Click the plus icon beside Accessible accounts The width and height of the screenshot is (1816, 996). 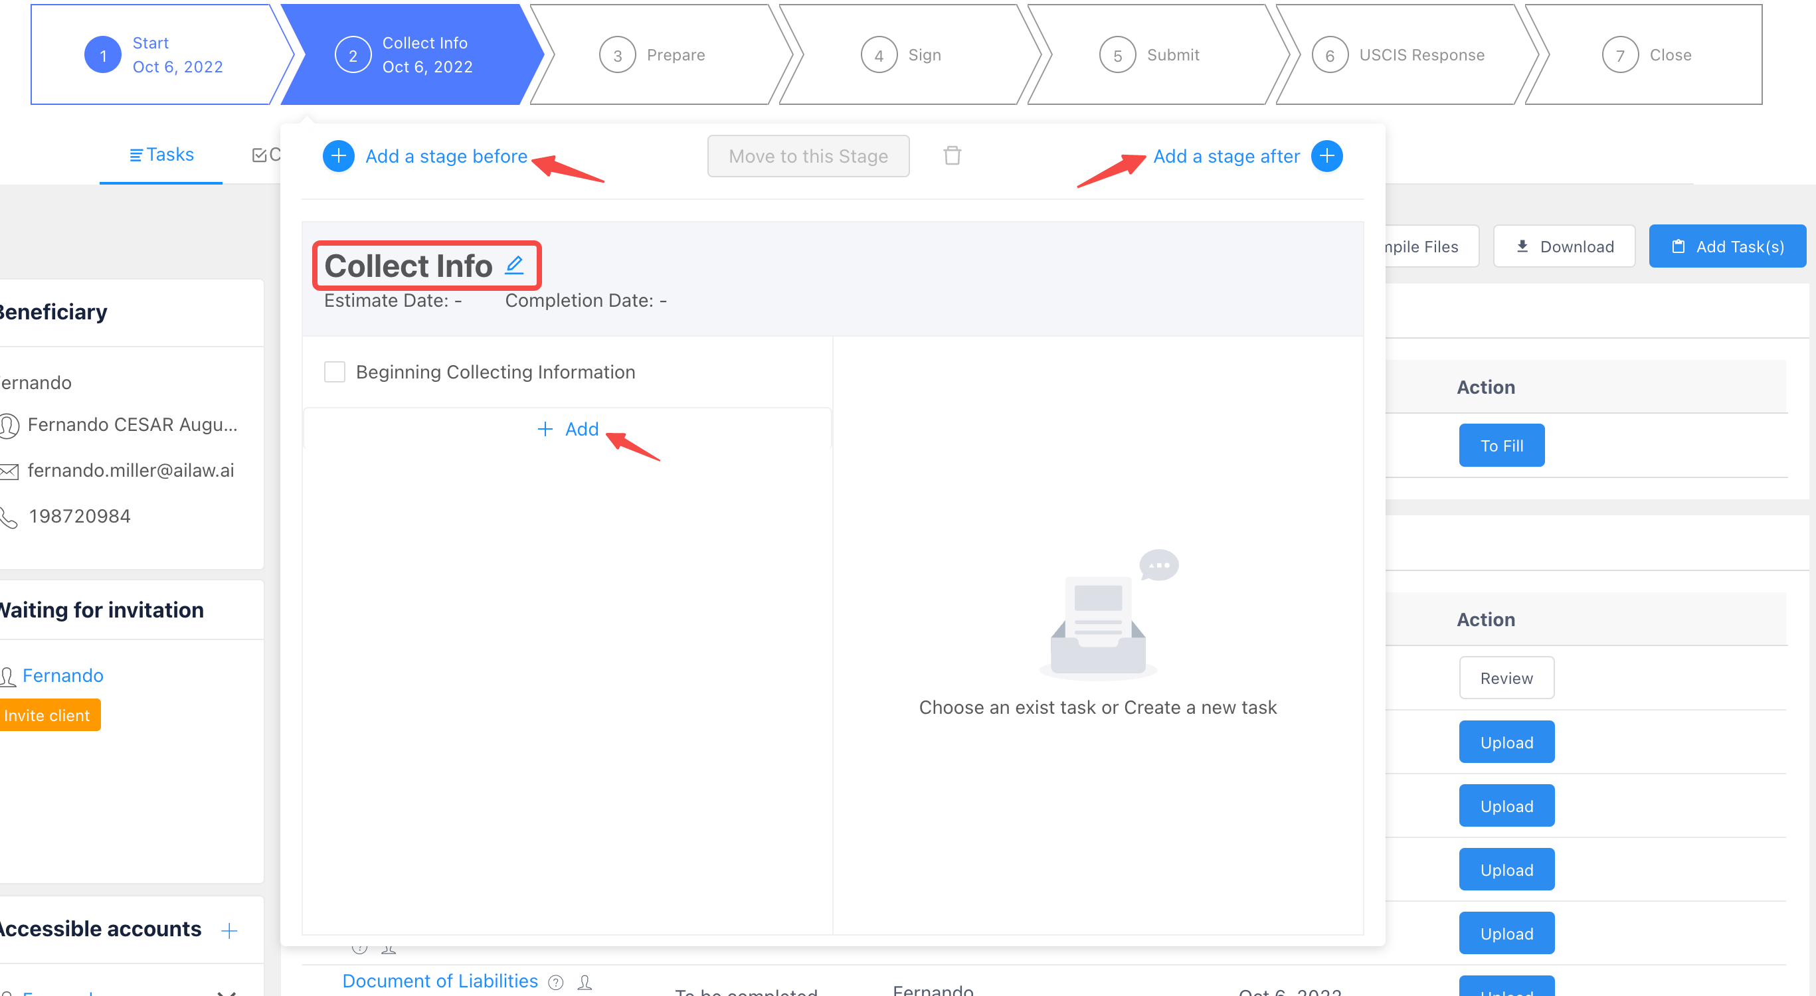tap(229, 930)
